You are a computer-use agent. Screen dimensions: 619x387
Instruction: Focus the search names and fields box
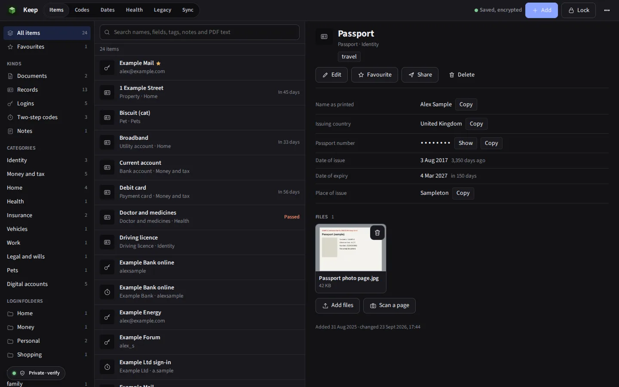[x=199, y=32]
